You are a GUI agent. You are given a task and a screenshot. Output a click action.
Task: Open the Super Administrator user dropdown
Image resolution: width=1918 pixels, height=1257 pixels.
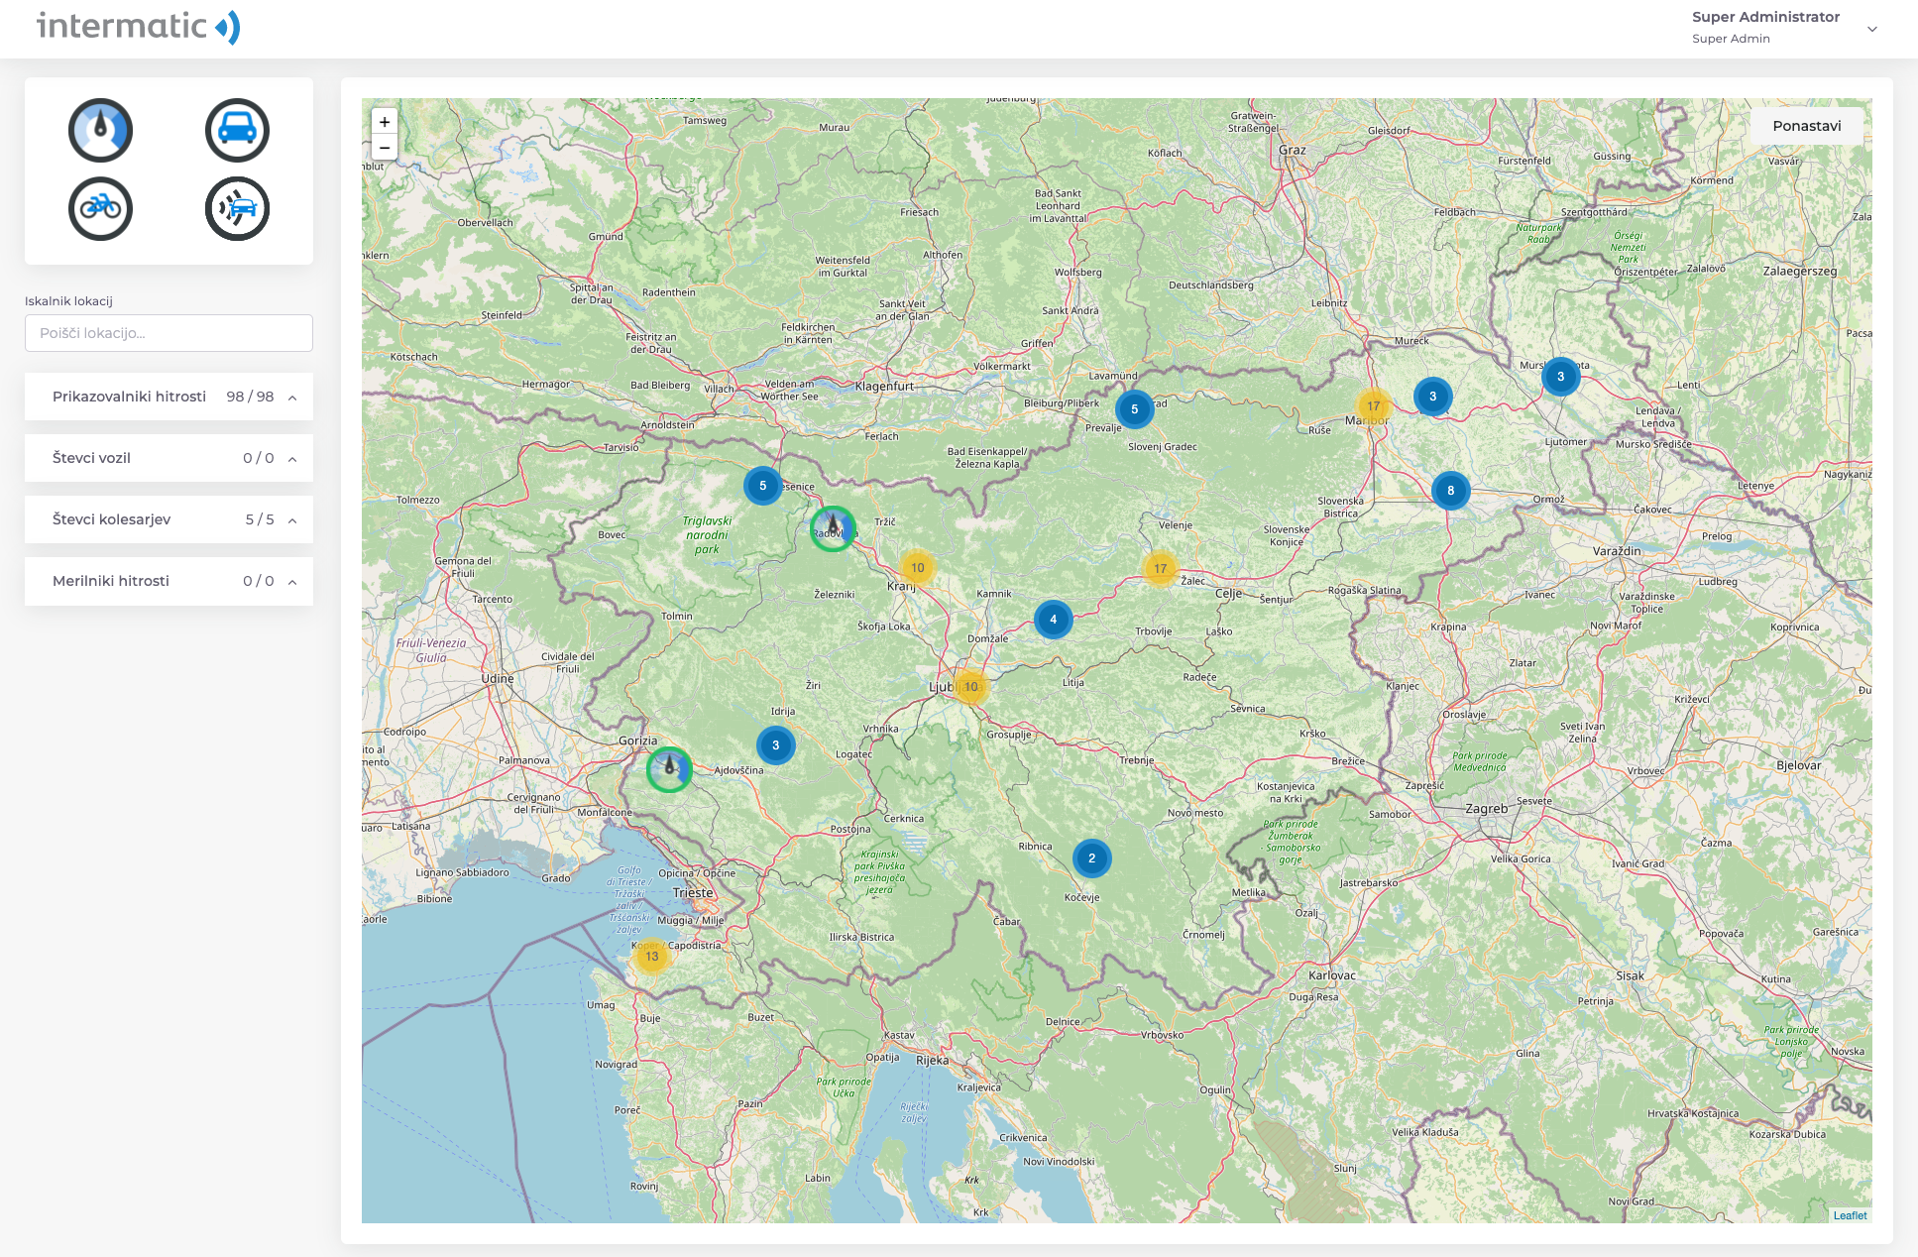[1871, 29]
